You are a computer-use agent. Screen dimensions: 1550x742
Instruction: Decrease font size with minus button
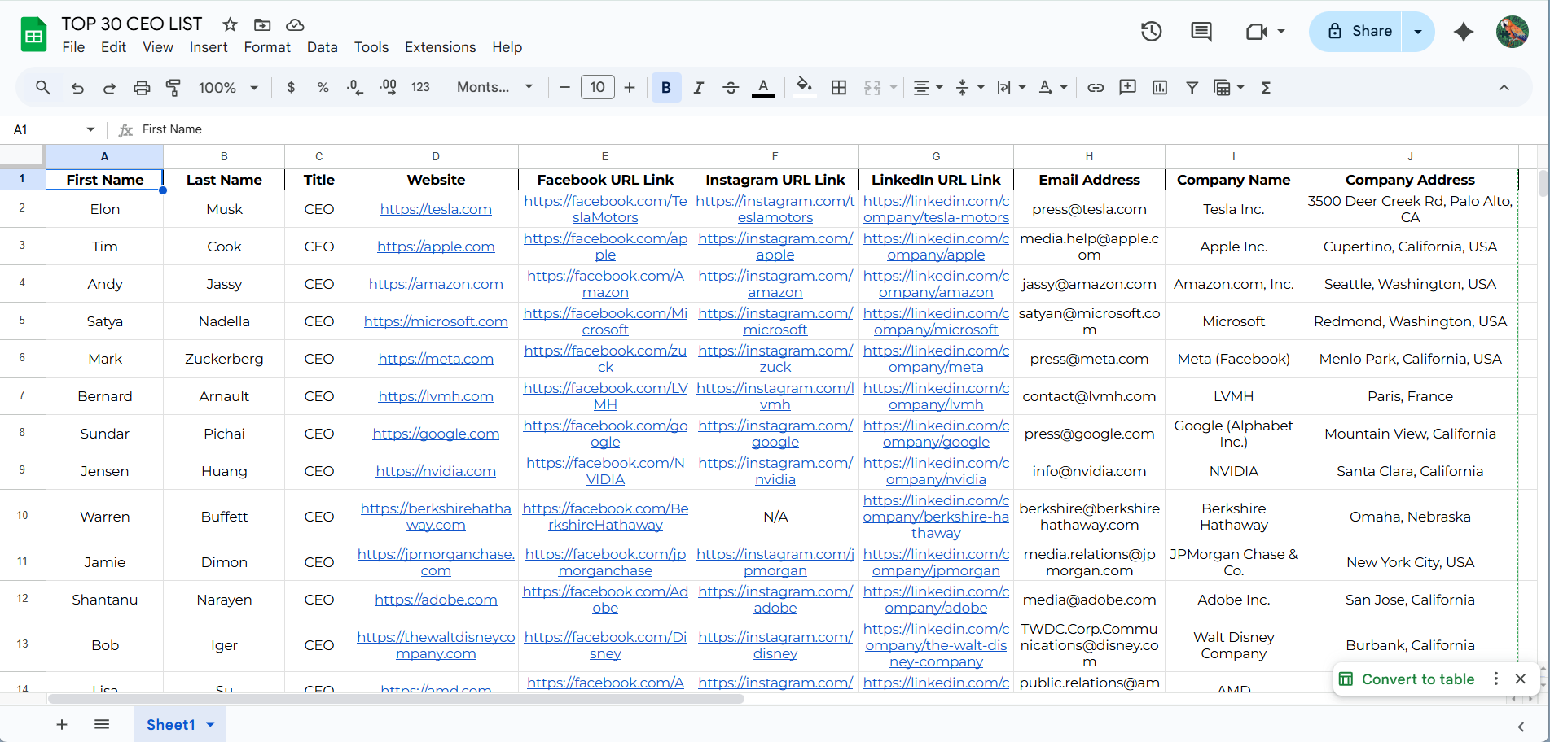pyautogui.click(x=564, y=88)
